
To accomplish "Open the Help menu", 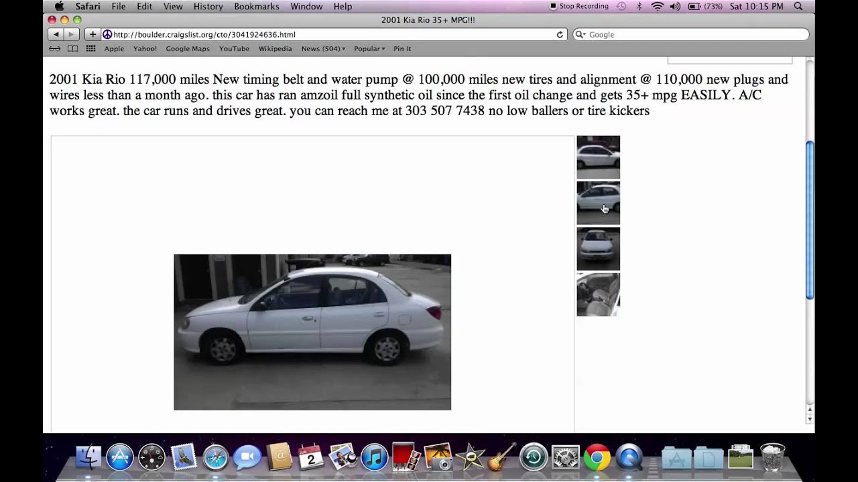I will point(343,6).
